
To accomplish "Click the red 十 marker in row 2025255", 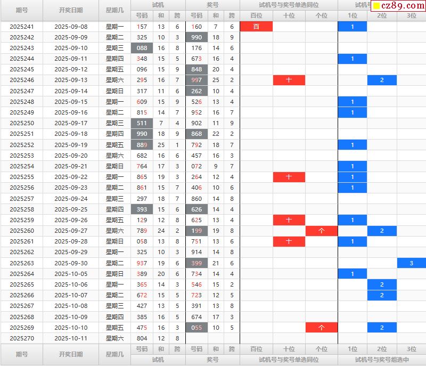I will click(289, 177).
